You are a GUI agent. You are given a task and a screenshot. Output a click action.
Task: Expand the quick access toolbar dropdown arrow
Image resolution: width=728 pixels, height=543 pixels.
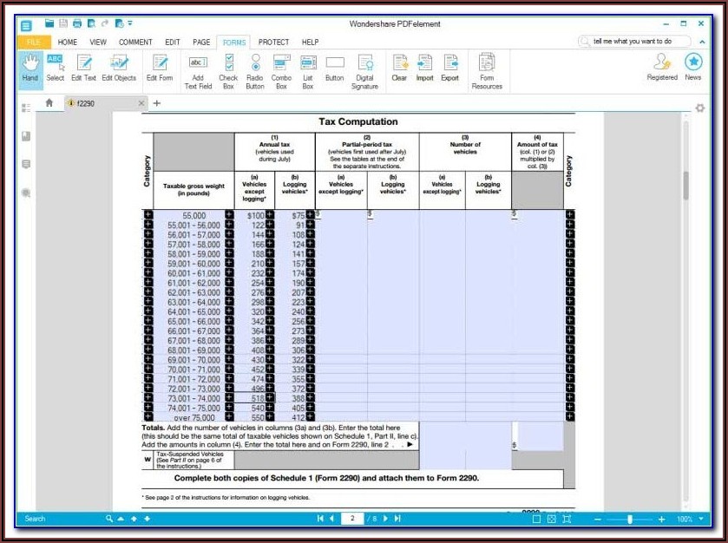click(130, 23)
